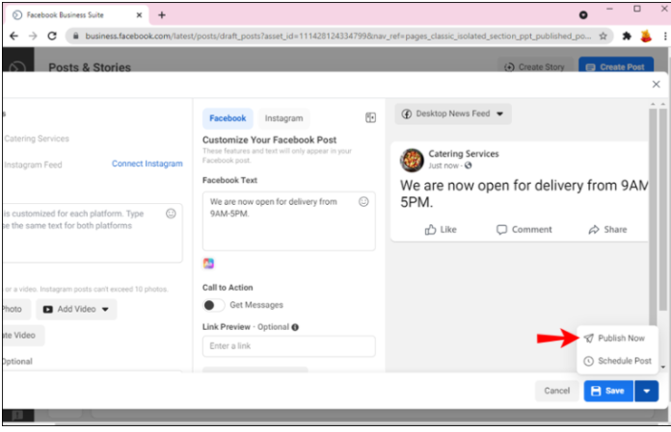Show Link Preview info tooltip
The image size is (671, 432).
click(x=295, y=327)
